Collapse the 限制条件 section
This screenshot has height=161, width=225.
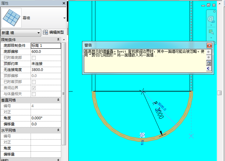[x=58, y=39]
